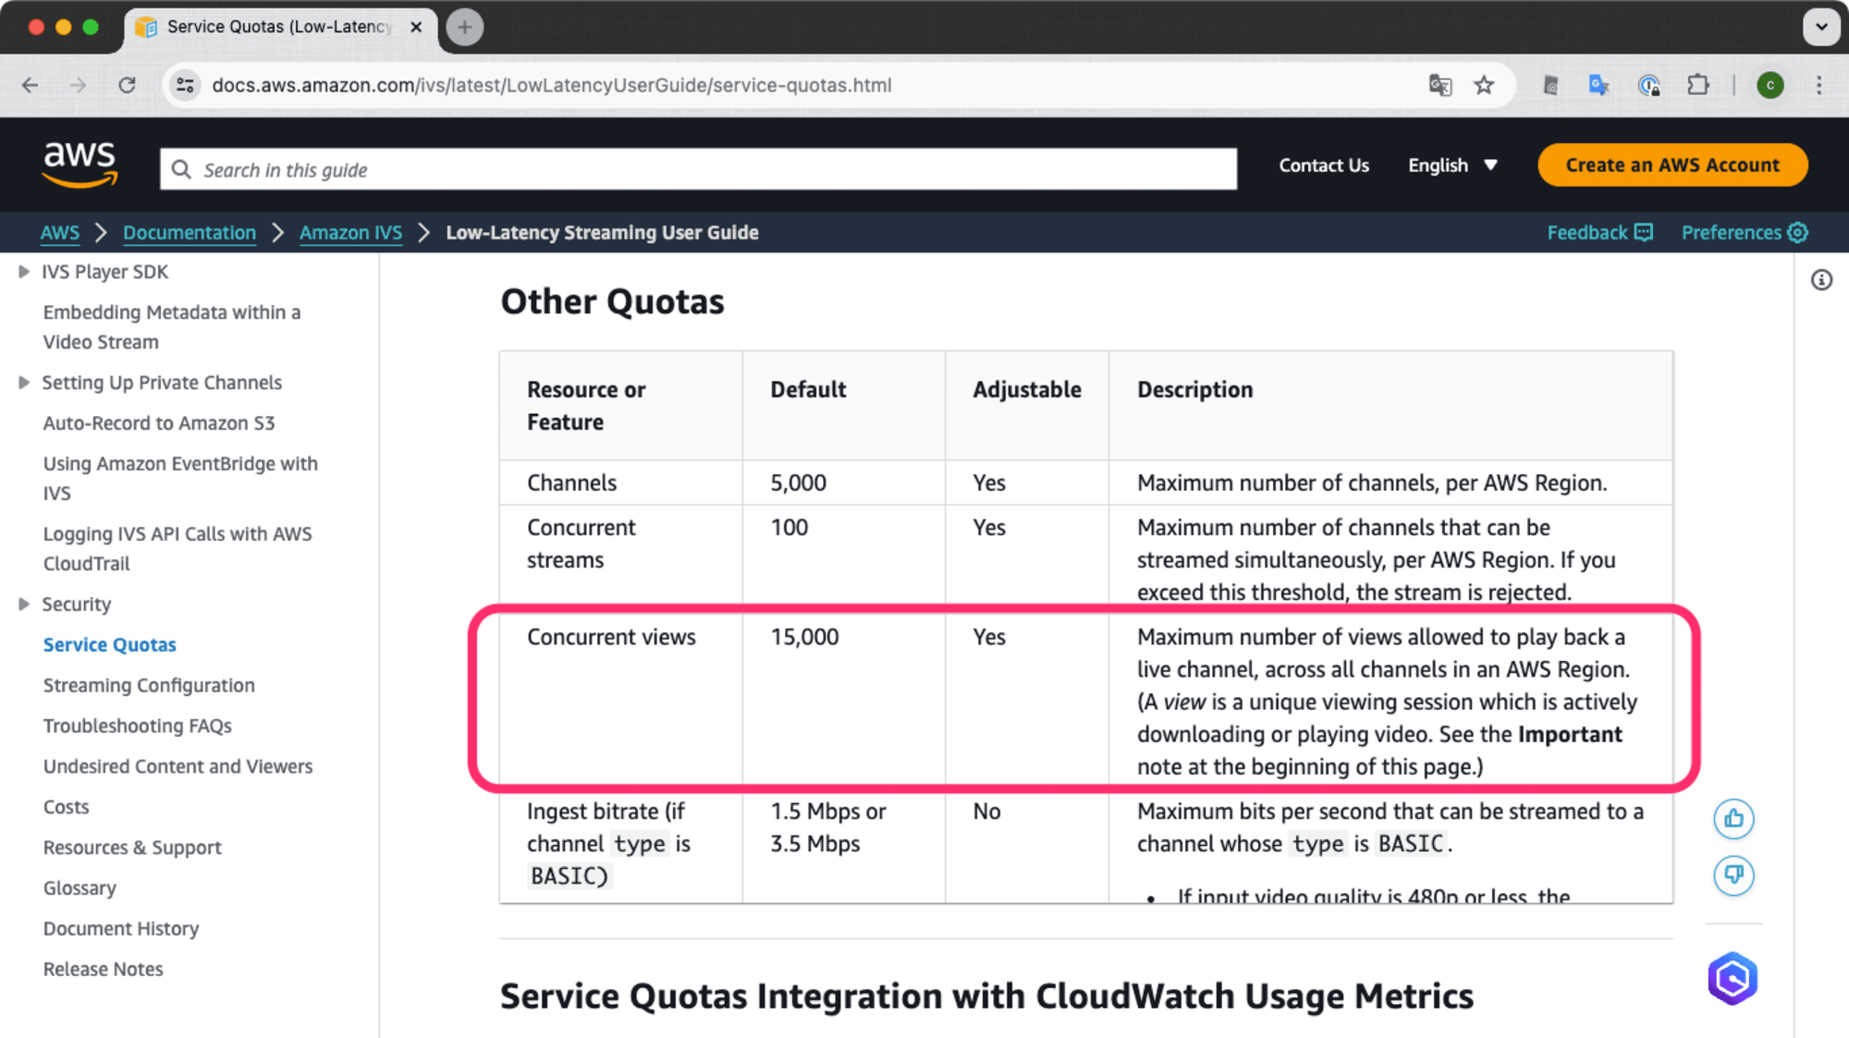Click the Other Quotas heading

(612, 301)
